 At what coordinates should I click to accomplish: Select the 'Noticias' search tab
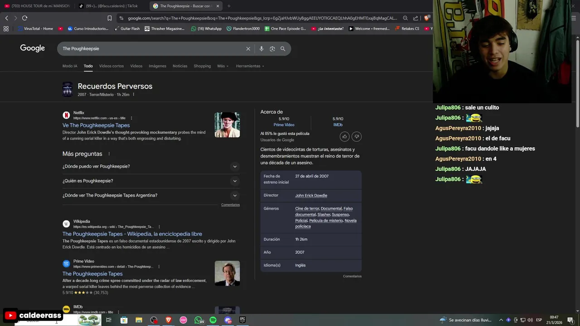tap(180, 66)
